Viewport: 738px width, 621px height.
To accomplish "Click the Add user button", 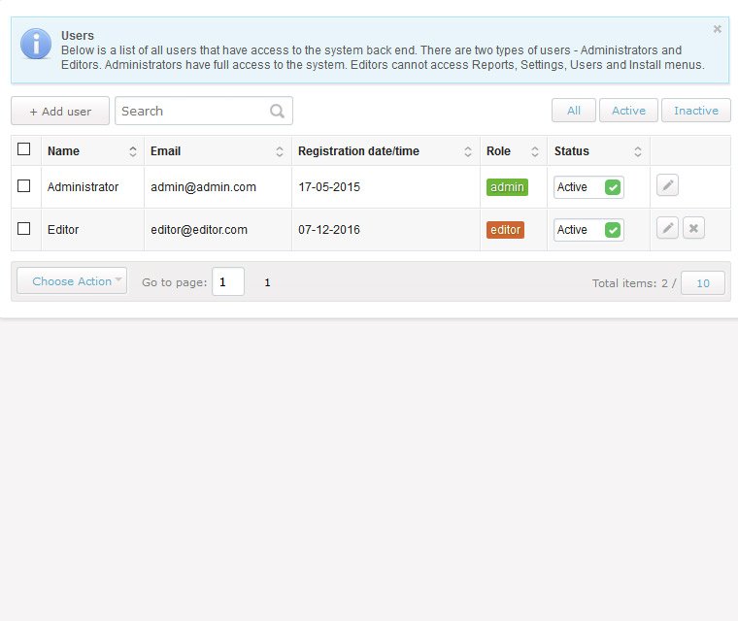I will [60, 111].
